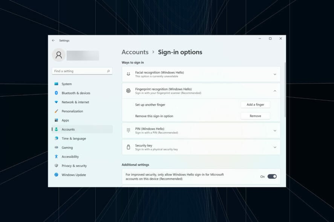Click the facial recognition smiley icon

click(129, 74)
